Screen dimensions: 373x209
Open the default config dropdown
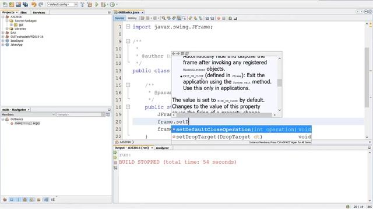pos(62,4)
